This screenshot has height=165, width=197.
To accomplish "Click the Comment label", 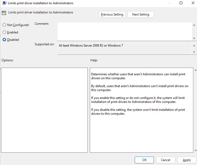I will coord(42,24).
